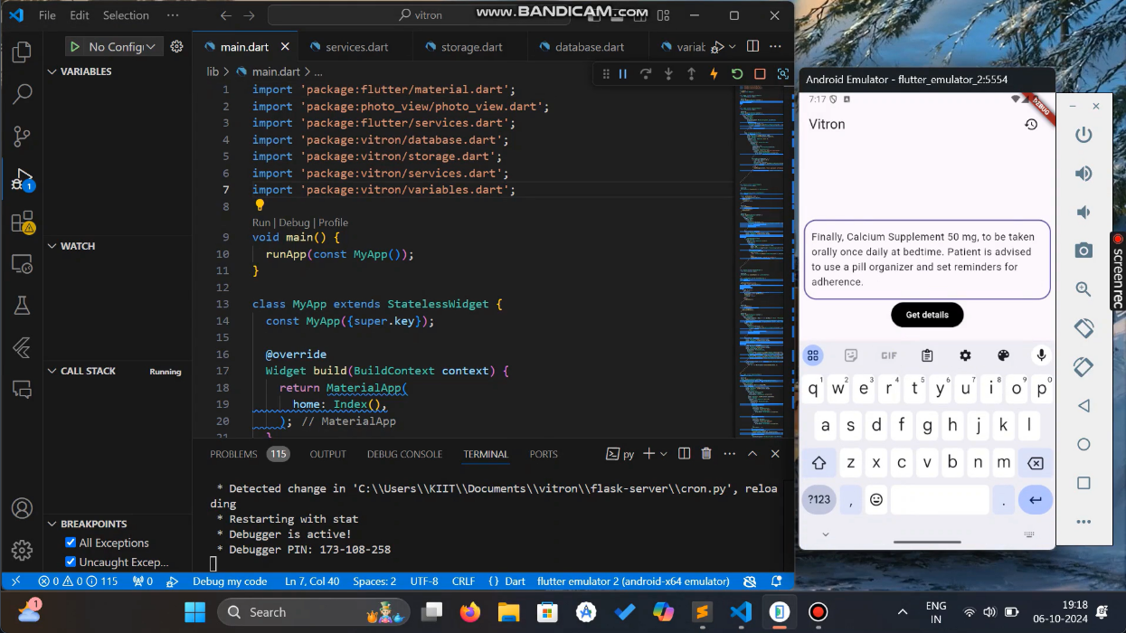Click emulator home circle button
The image size is (1126, 633).
point(1083,445)
